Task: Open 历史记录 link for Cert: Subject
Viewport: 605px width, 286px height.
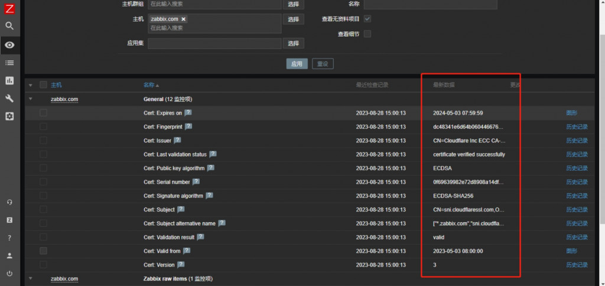Action: [x=577, y=210]
